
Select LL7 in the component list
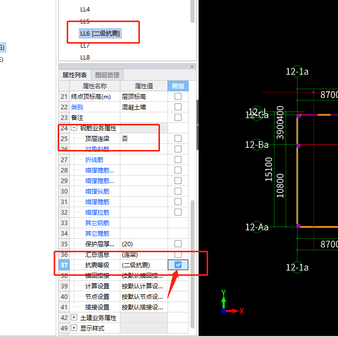[x=85, y=46]
